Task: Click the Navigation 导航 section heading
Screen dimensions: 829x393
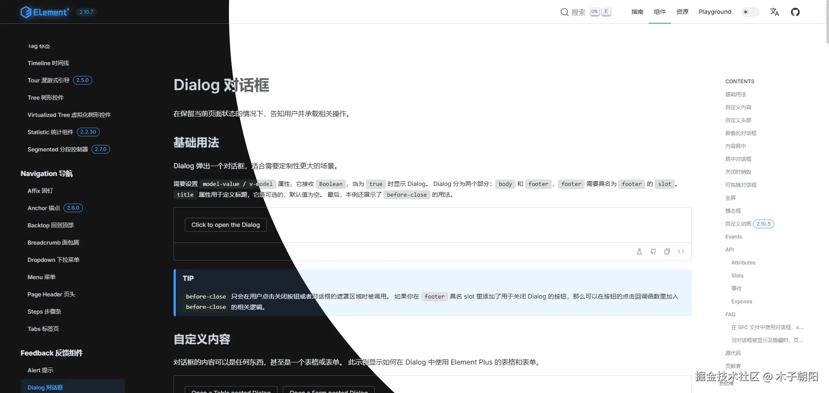Action: pyautogui.click(x=47, y=173)
